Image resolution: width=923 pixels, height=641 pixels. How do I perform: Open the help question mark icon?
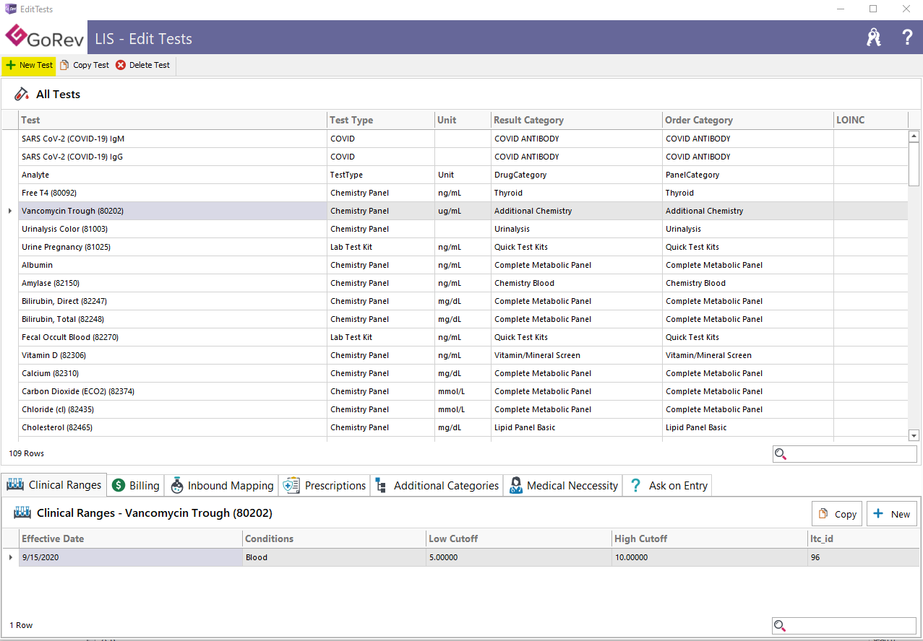point(907,38)
